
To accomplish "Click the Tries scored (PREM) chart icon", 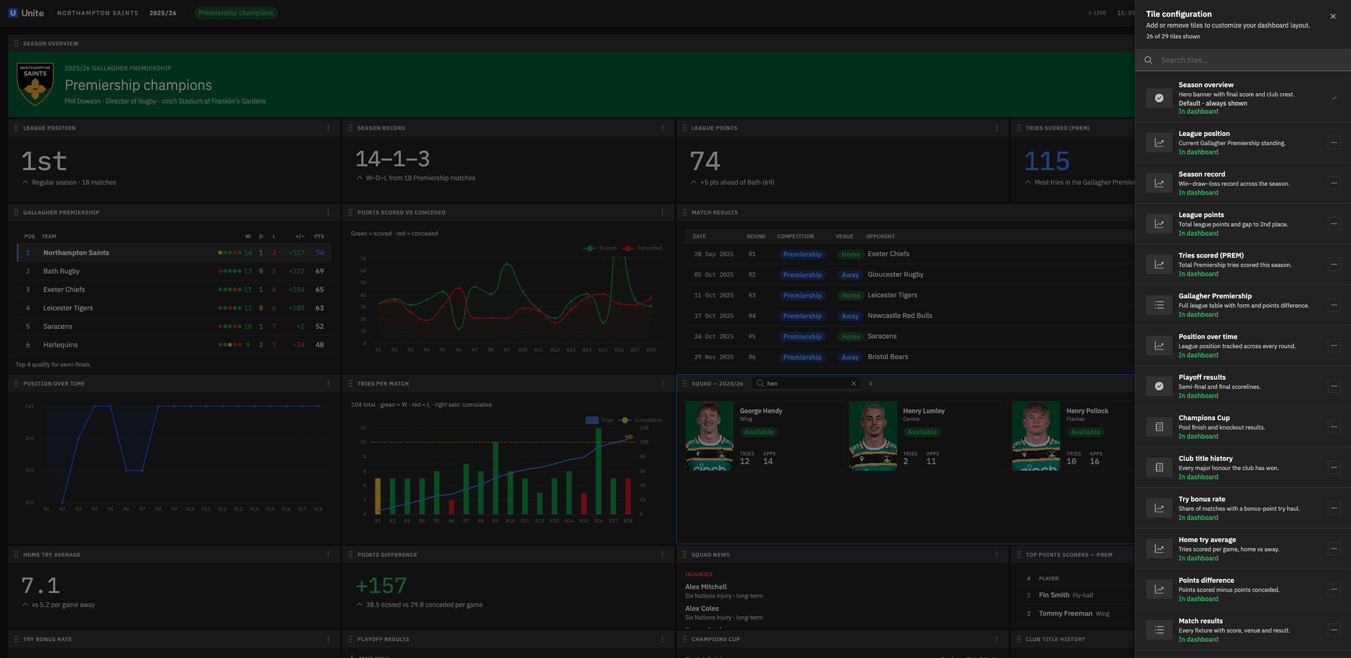I will click(x=1159, y=264).
